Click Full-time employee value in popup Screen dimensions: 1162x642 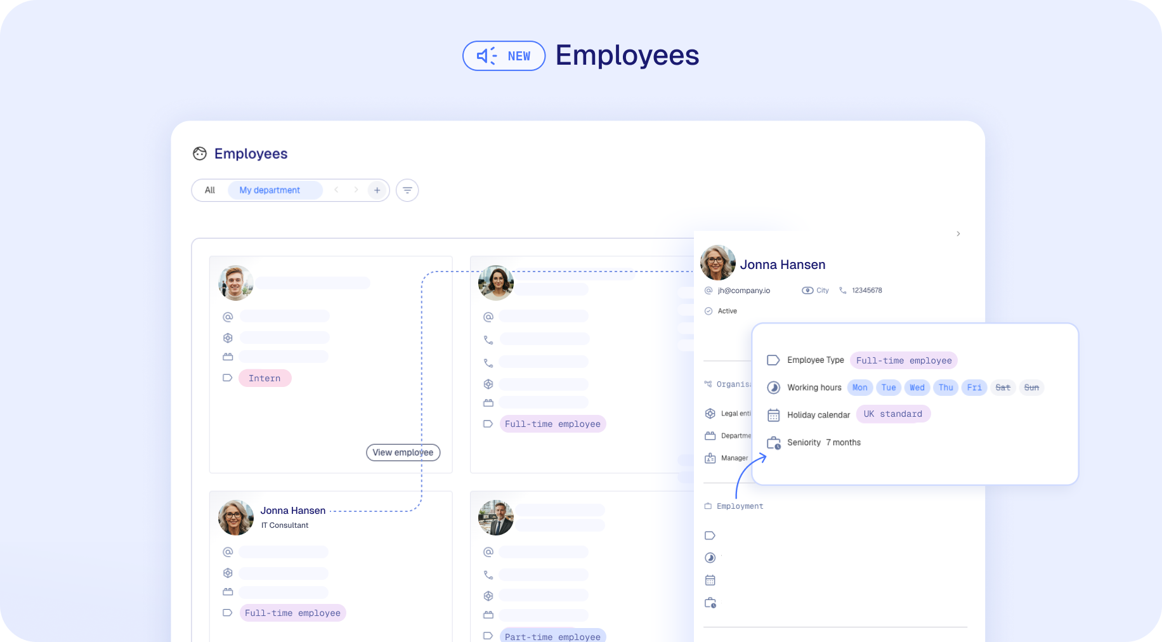point(904,360)
